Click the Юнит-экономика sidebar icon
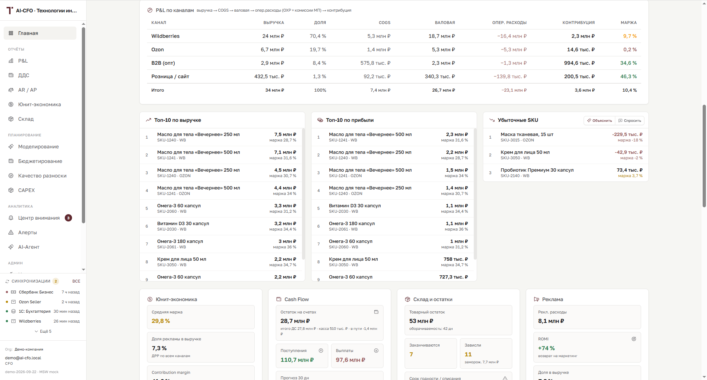The height and width of the screenshot is (380, 707). 11,104
